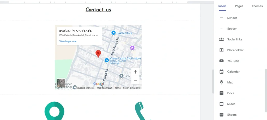Open the Themes tab
267x120 pixels.
257,6
